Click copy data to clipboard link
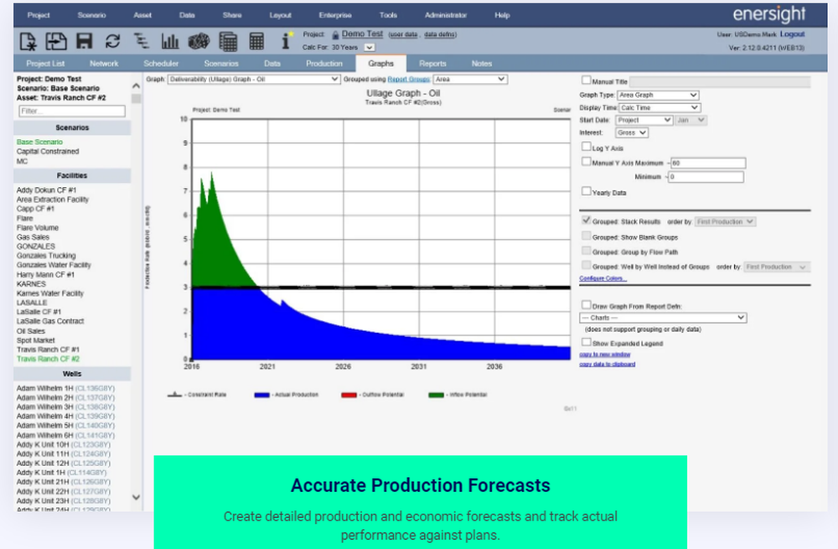The image size is (838, 549). pyautogui.click(x=607, y=364)
